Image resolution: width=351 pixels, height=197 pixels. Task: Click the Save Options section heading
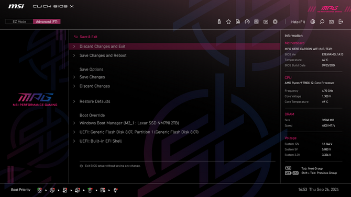click(91, 69)
